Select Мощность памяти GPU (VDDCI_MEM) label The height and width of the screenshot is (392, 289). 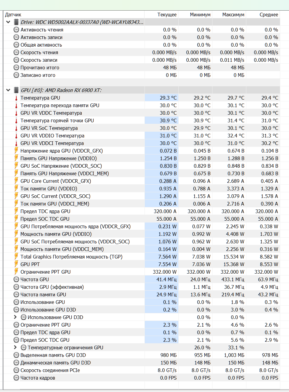click(x=62, y=249)
